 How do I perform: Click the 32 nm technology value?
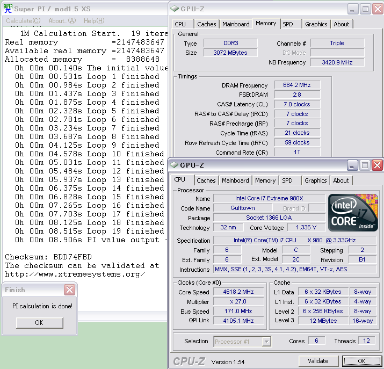tap(228, 227)
